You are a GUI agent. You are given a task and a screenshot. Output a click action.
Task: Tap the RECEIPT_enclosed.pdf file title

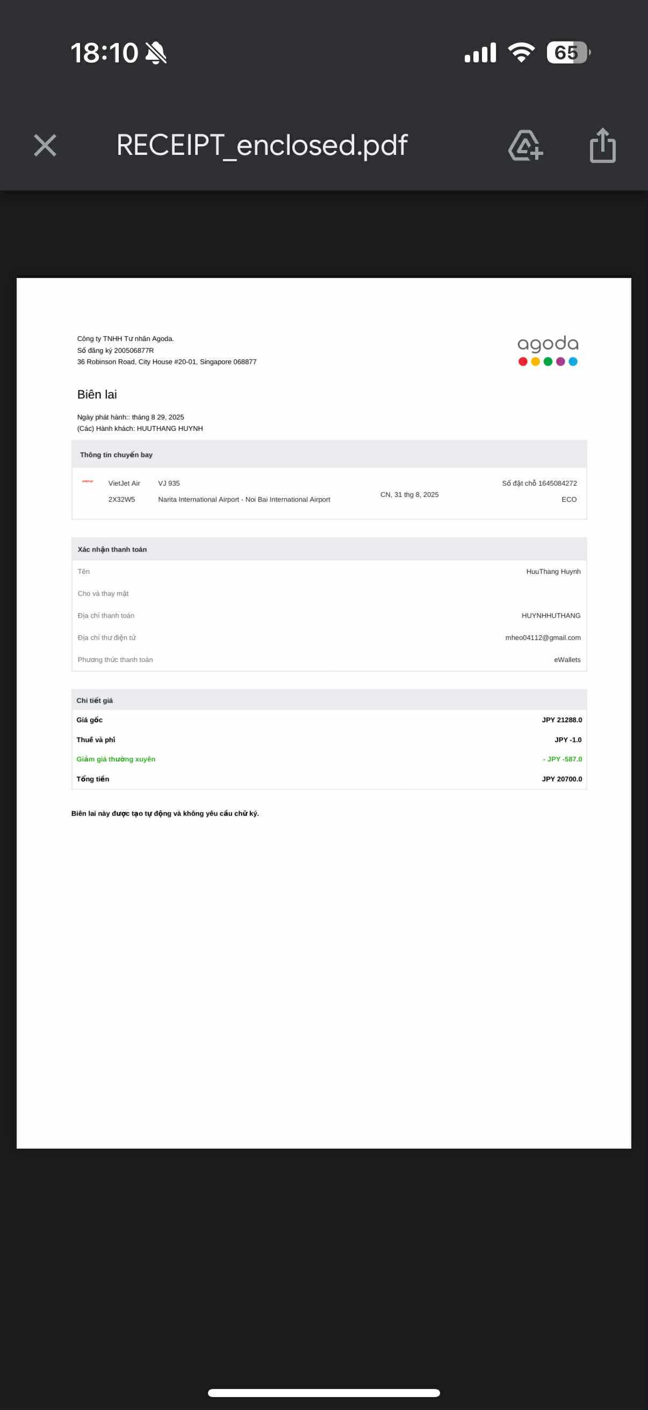point(262,145)
